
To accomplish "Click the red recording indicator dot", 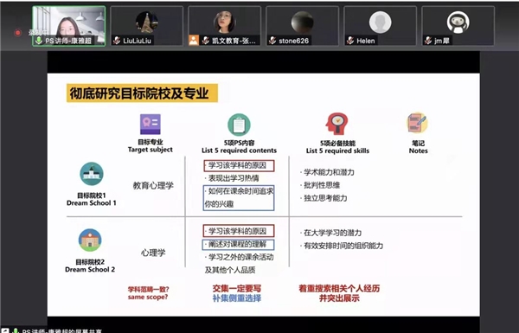I will 17,33.
